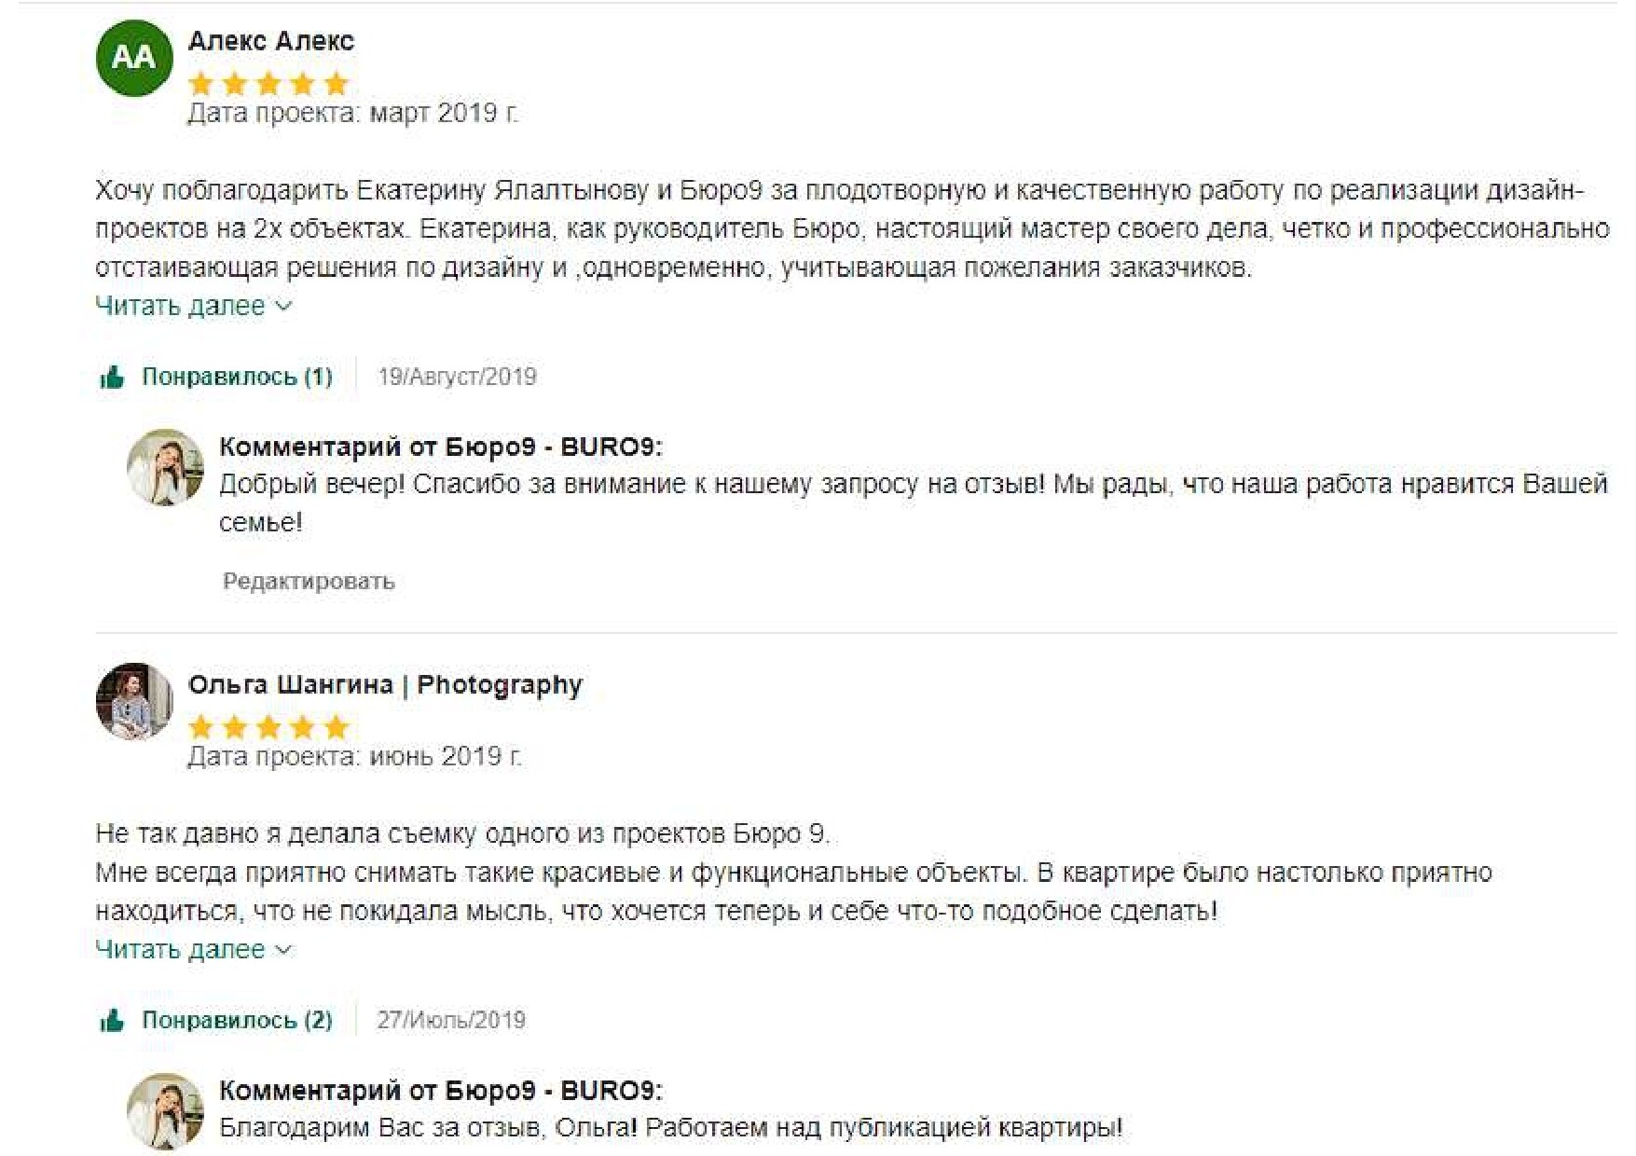This screenshot has width=1636, height=1156.
Task: Like Алекс's review via Понравилось (1)
Action: tap(237, 377)
